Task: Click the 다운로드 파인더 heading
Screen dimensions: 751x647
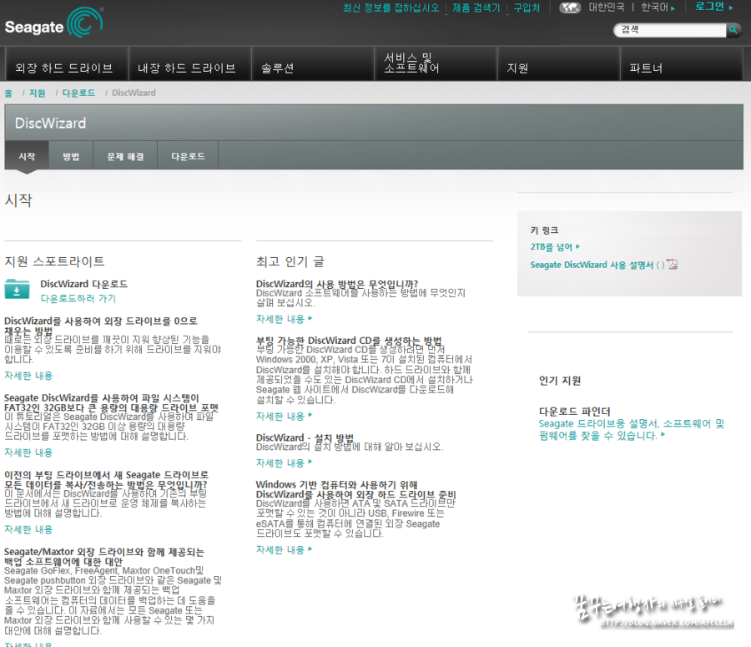Action: click(x=575, y=412)
